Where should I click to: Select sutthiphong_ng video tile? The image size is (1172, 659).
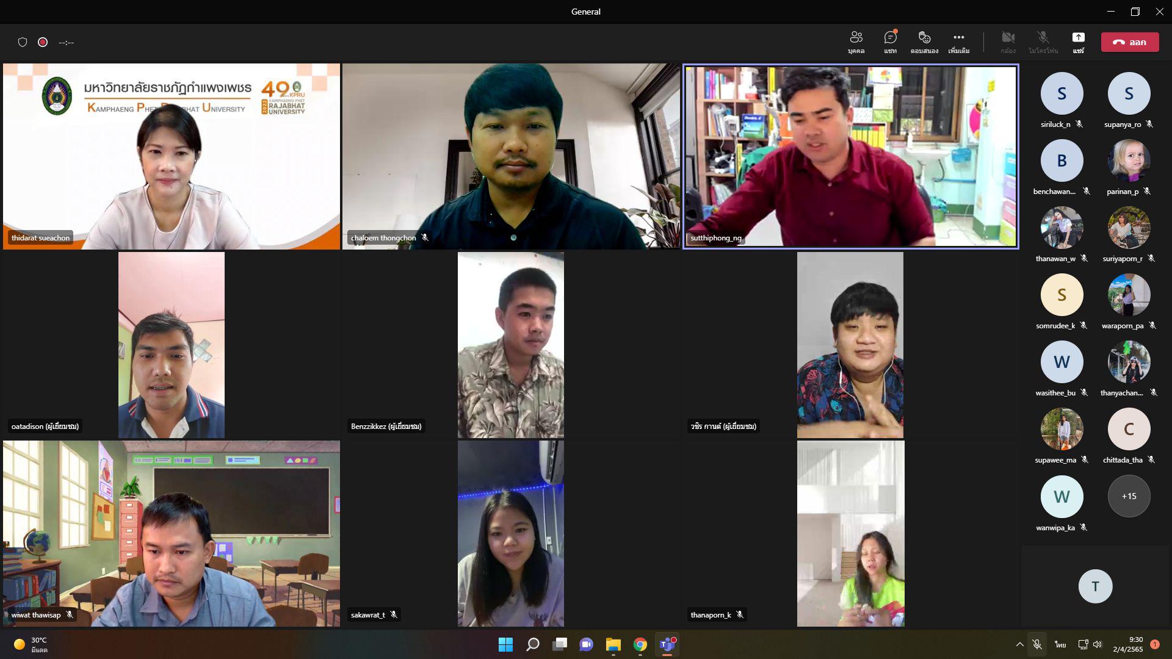pos(850,156)
